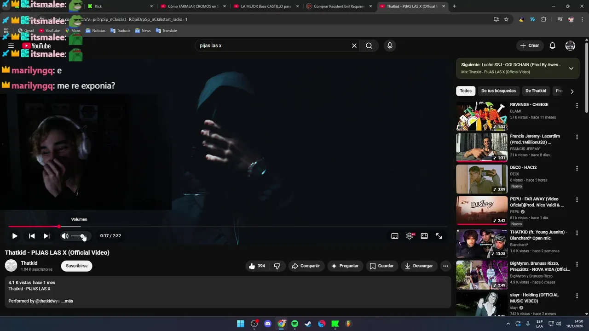Image resolution: width=589 pixels, height=331 pixels.
Task: Open DEC0 - HACI2 video title
Action: pyautogui.click(x=523, y=168)
